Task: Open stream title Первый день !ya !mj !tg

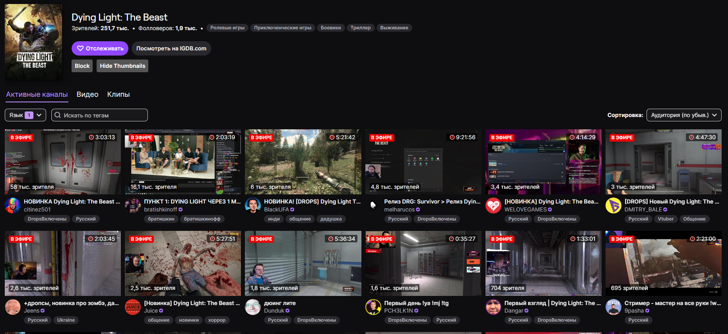Action: click(416, 303)
